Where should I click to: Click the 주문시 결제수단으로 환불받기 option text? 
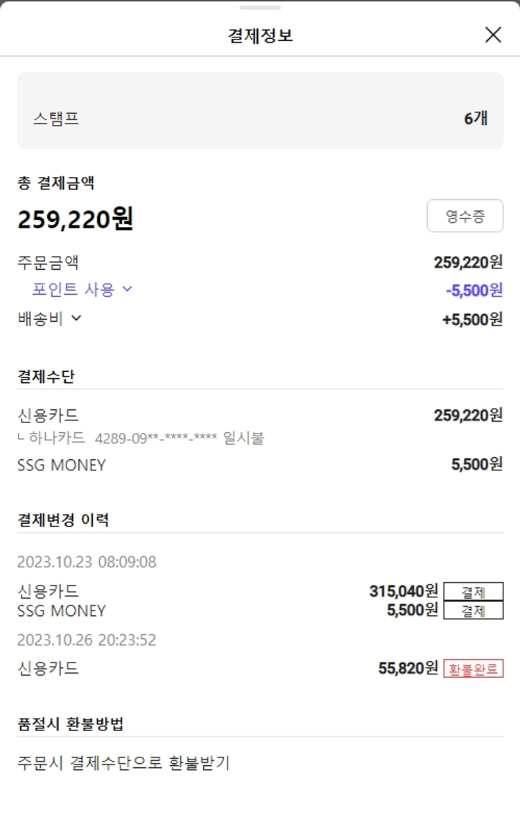coord(123,763)
